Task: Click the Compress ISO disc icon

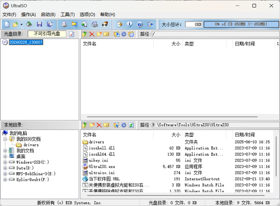Action: coord(95,24)
